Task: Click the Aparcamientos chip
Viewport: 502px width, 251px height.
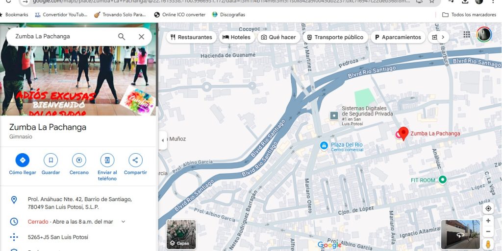Action: (398, 37)
